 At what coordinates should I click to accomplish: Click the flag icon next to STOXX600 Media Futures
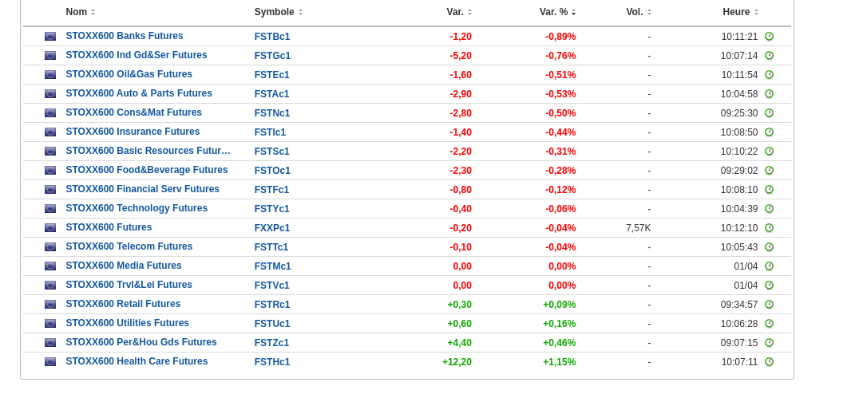pyautogui.click(x=50, y=266)
